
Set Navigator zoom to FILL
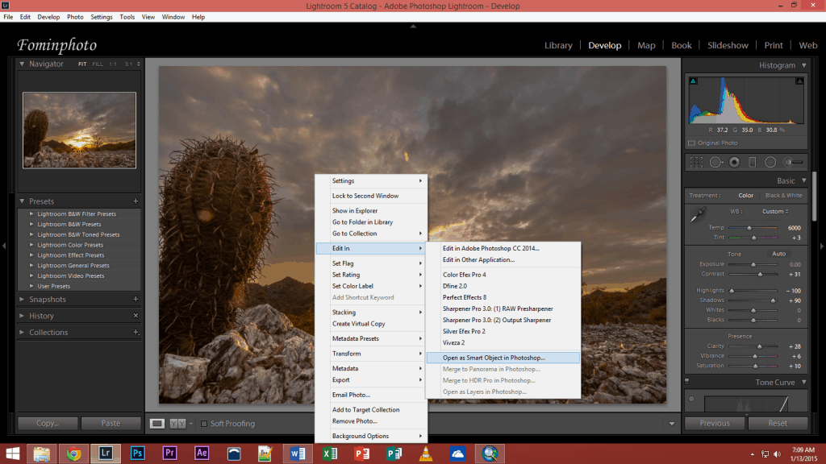(x=98, y=64)
